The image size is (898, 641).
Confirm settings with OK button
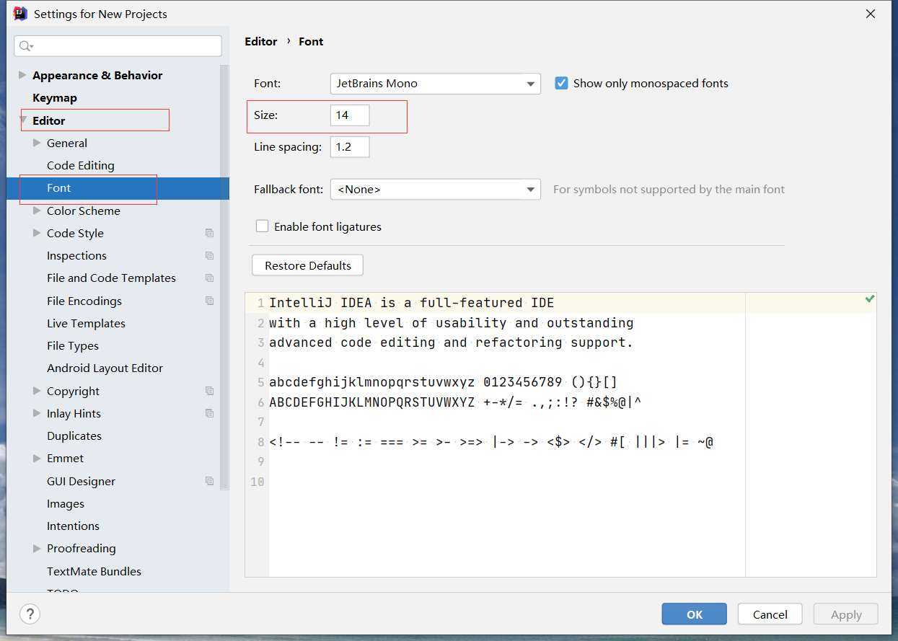click(695, 614)
